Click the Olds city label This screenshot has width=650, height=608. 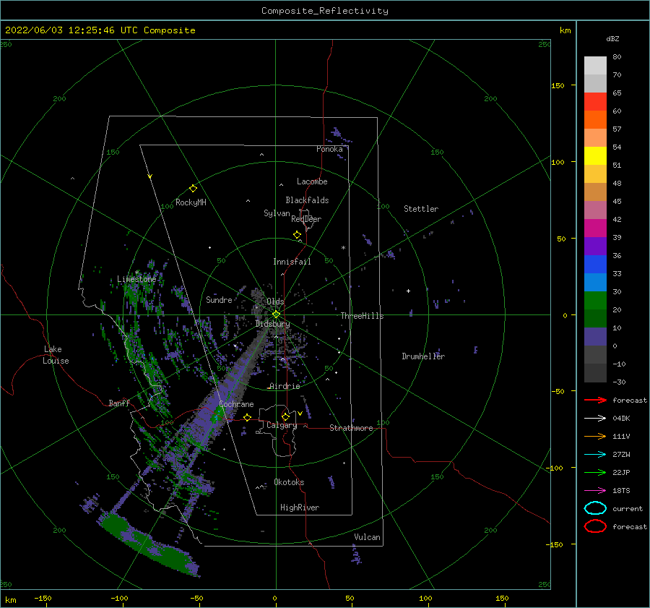tap(275, 301)
